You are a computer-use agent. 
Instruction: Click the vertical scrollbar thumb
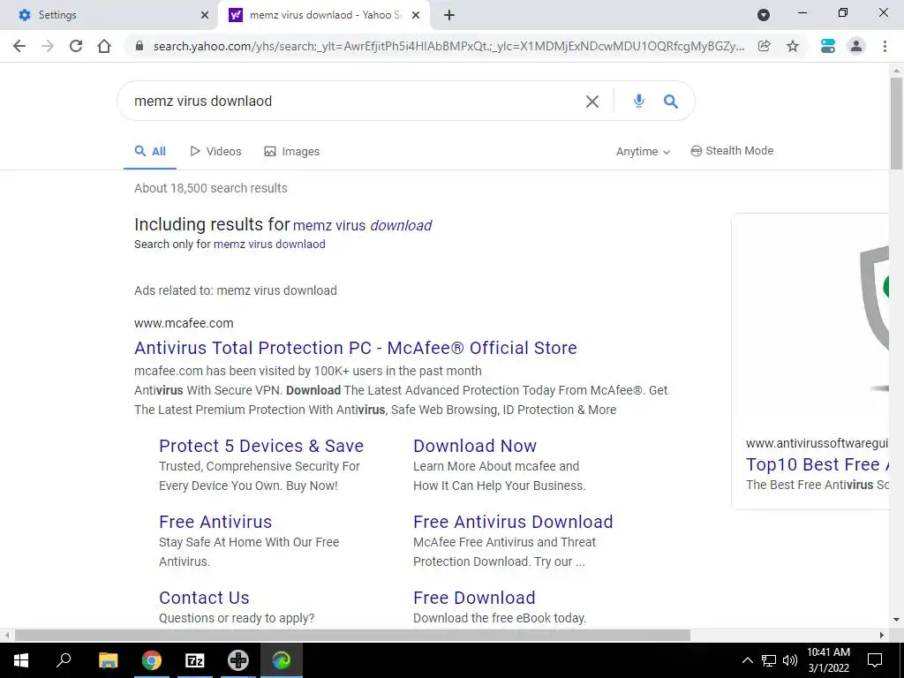point(896,124)
